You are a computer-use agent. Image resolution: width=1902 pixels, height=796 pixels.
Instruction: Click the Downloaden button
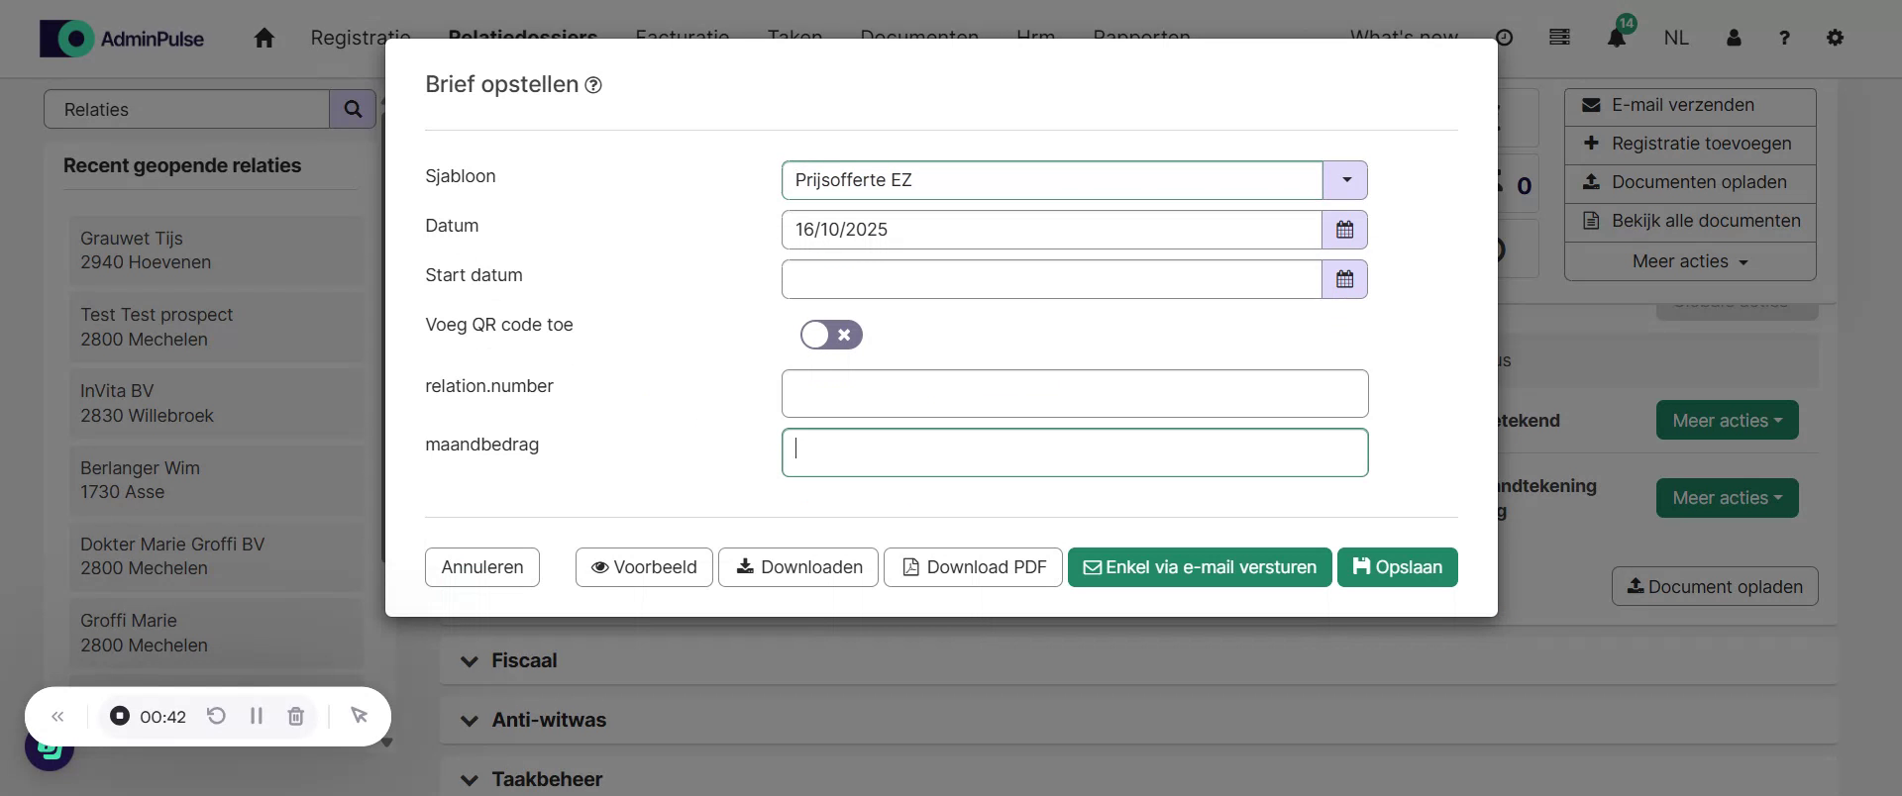798,567
